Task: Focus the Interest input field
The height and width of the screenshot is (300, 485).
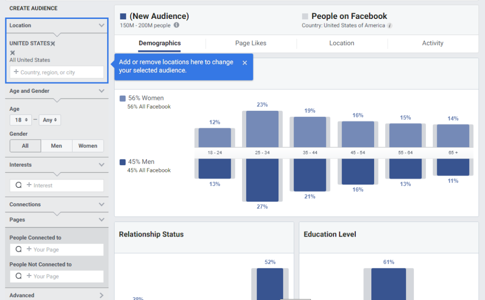Action: pos(57,185)
